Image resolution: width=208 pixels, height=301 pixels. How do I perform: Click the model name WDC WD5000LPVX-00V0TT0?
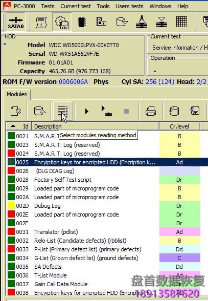[84, 45]
